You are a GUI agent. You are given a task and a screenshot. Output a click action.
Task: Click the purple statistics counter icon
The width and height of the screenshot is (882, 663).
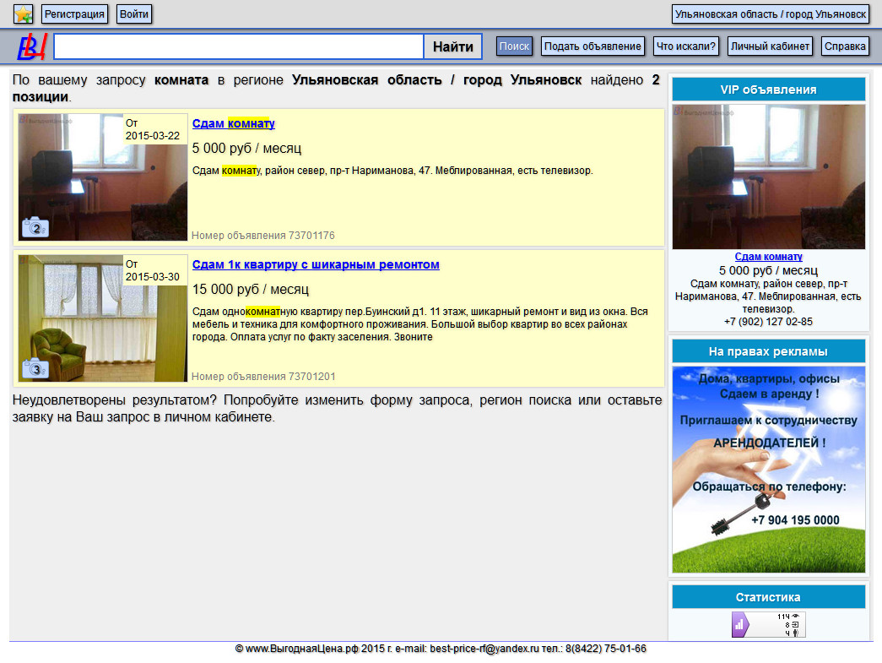pos(740,625)
